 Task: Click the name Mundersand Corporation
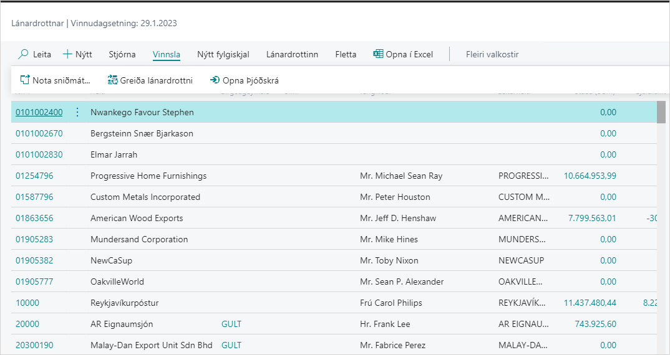click(139, 239)
